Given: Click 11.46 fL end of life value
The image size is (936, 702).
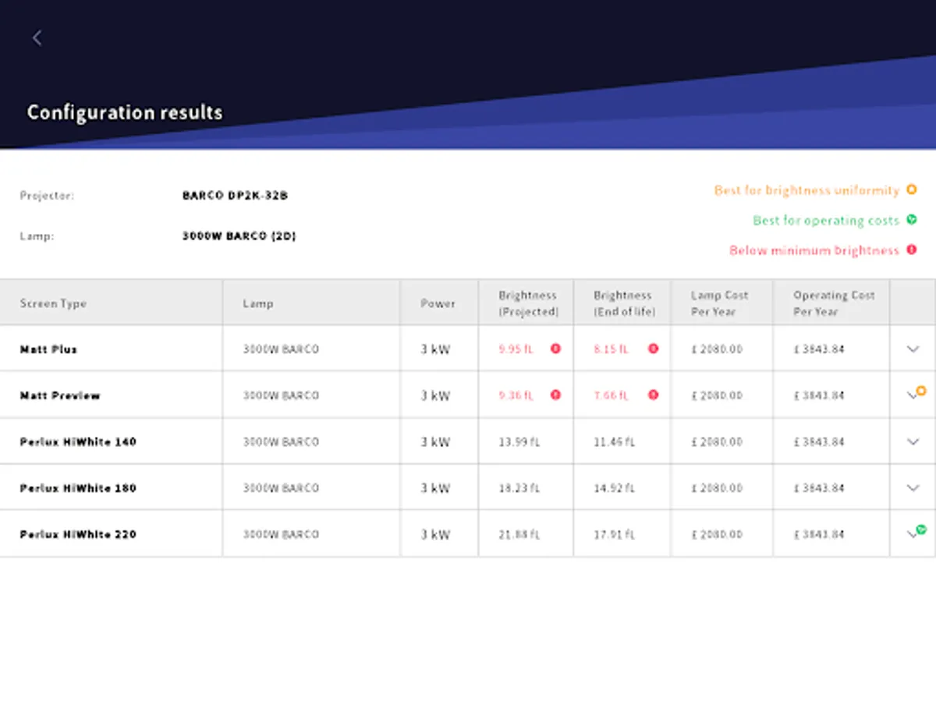Looking at the screenshot, I should point(614,441).
